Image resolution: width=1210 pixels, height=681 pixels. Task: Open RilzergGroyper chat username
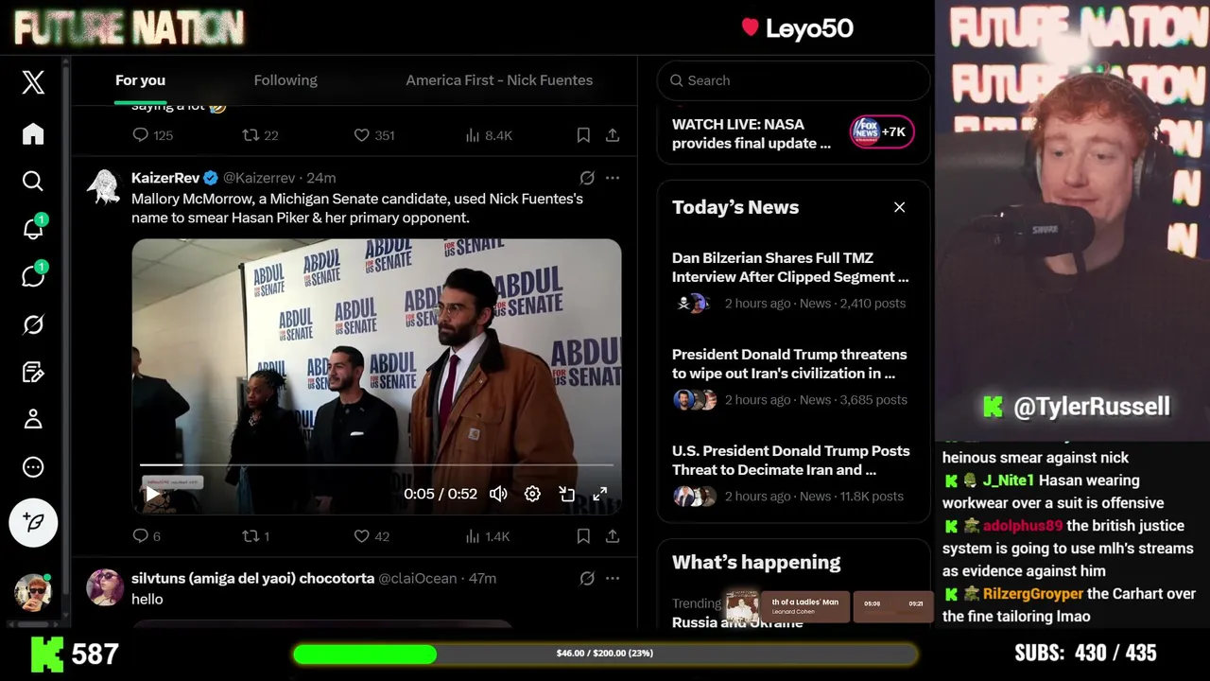coord(1032,594)
